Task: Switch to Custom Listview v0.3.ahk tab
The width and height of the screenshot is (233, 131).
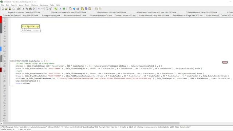Action: click(75, 15)
